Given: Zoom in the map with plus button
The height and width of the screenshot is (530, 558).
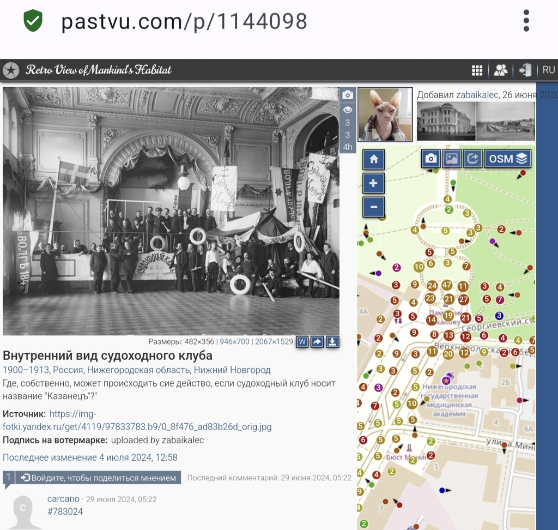Looking at the screenshot, I should click(x=373, y=184).
